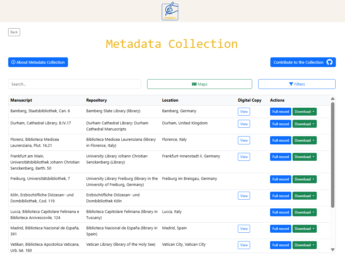The width and height of the screenshot is (345, 263).
Task: Click the info icon on About Metadata Collection
Action: (x=13, y=62)
